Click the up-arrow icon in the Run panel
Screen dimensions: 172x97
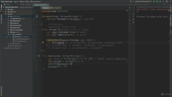point(133,8)
